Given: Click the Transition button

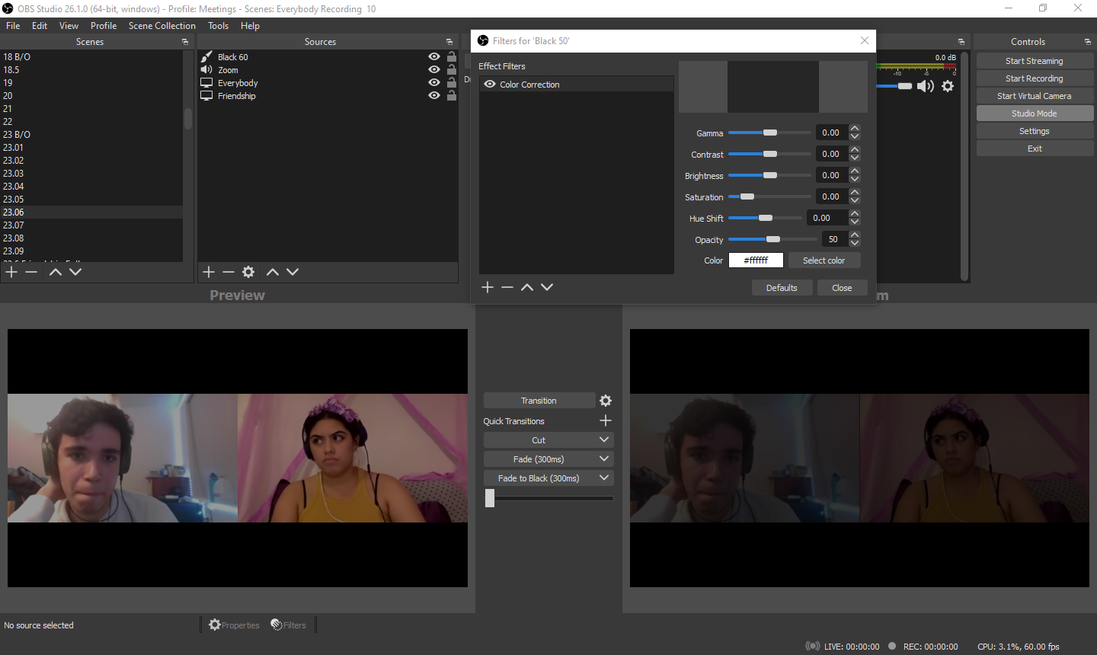Looking at the screenshot, I should tap(539, 401).
